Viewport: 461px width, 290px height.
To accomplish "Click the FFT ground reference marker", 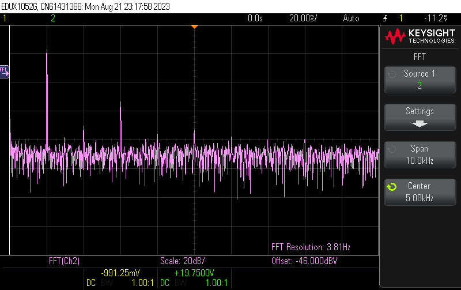I will [x=5, y=71].
